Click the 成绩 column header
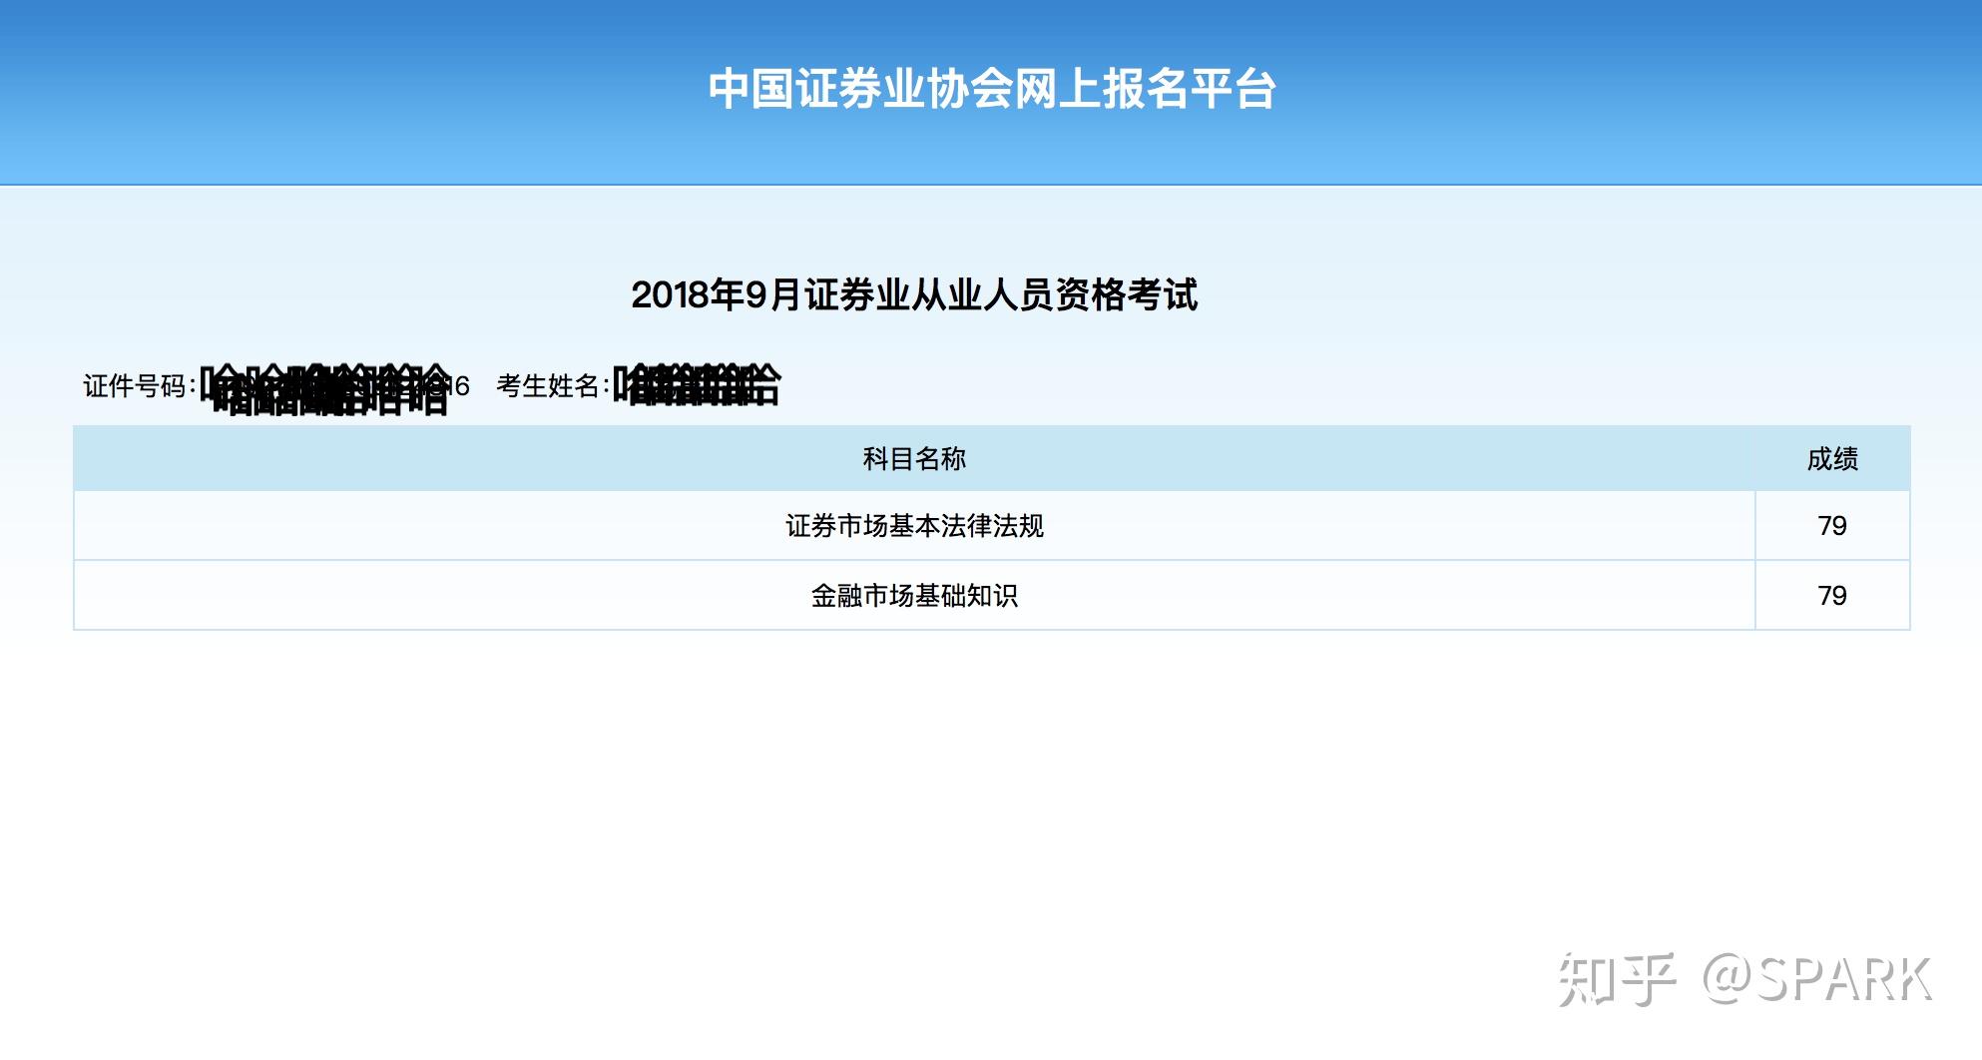Viewport: 1982px width, 1060px height. coord(1832,459)
